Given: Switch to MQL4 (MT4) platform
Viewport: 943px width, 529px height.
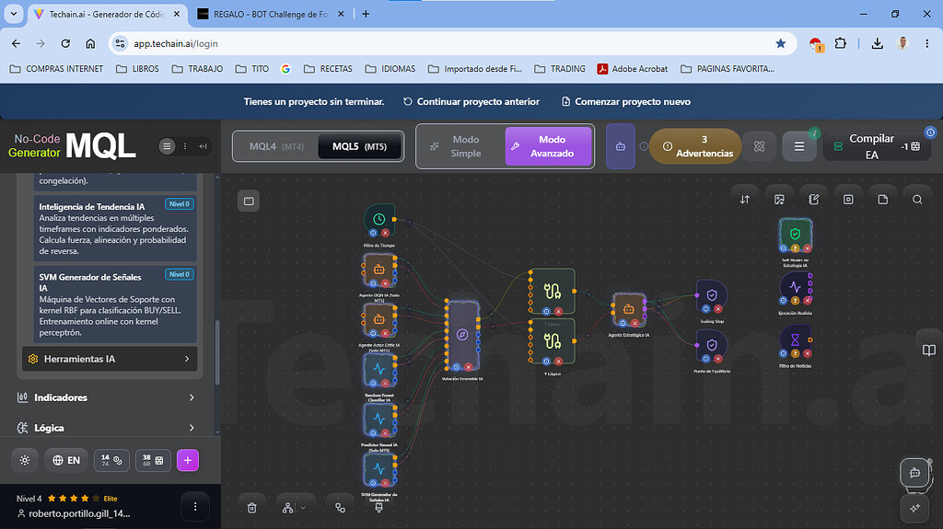Looking at the screenshot, I should [276, 146].
